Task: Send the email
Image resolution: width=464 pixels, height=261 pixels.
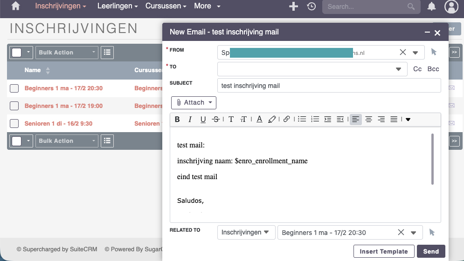Action: (x=431, y=251)
